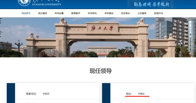This screenshot has width=196, height=103.
Task: Click the name 李国忠
Action: 46,94
